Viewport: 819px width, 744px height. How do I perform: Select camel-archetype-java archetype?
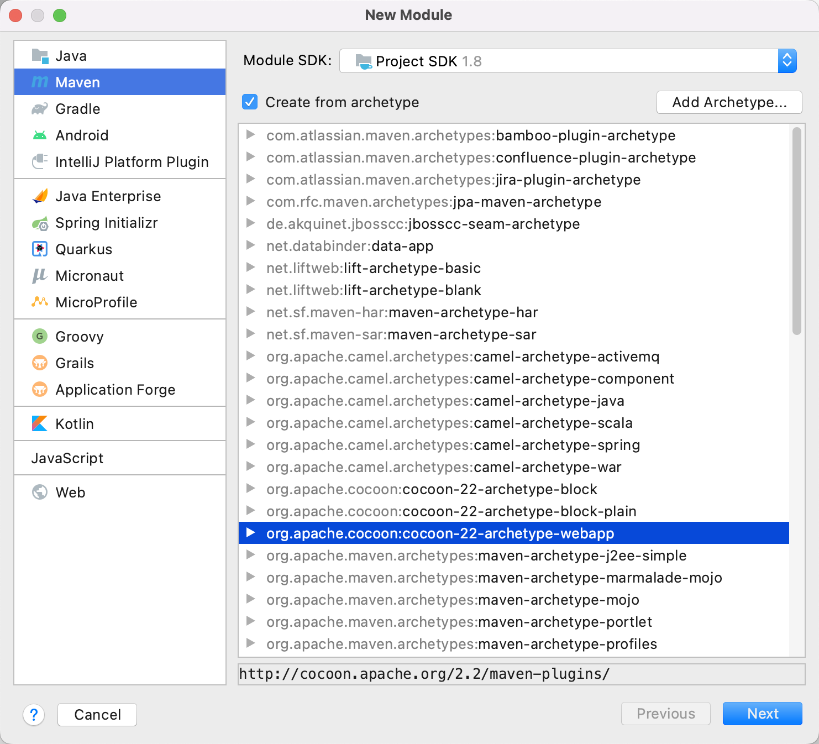click(x=514, y=401)
